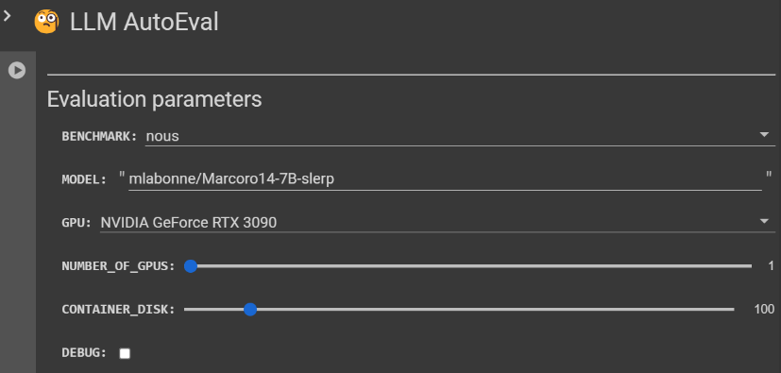Click the MODEL label
781x373 pixels.
click(x=84, y=179)
